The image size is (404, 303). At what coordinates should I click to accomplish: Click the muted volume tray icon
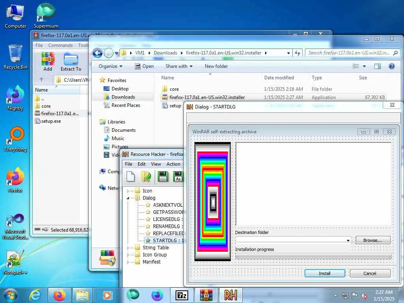(364, 296)
